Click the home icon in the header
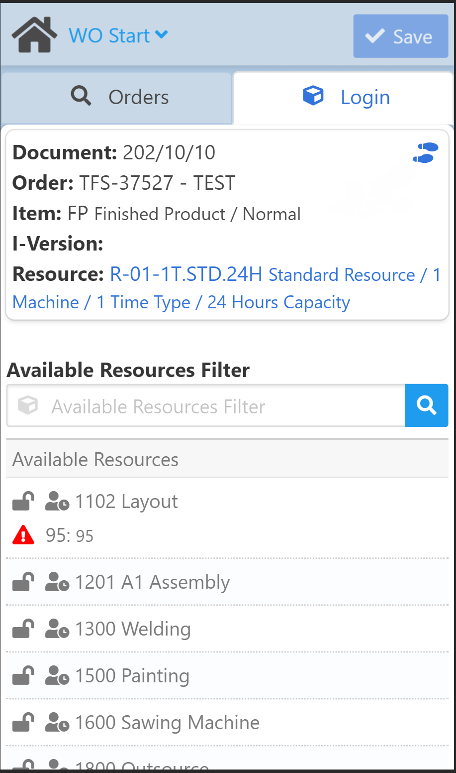This screenshot has width=456, height=773. click(x=33, y=34)
